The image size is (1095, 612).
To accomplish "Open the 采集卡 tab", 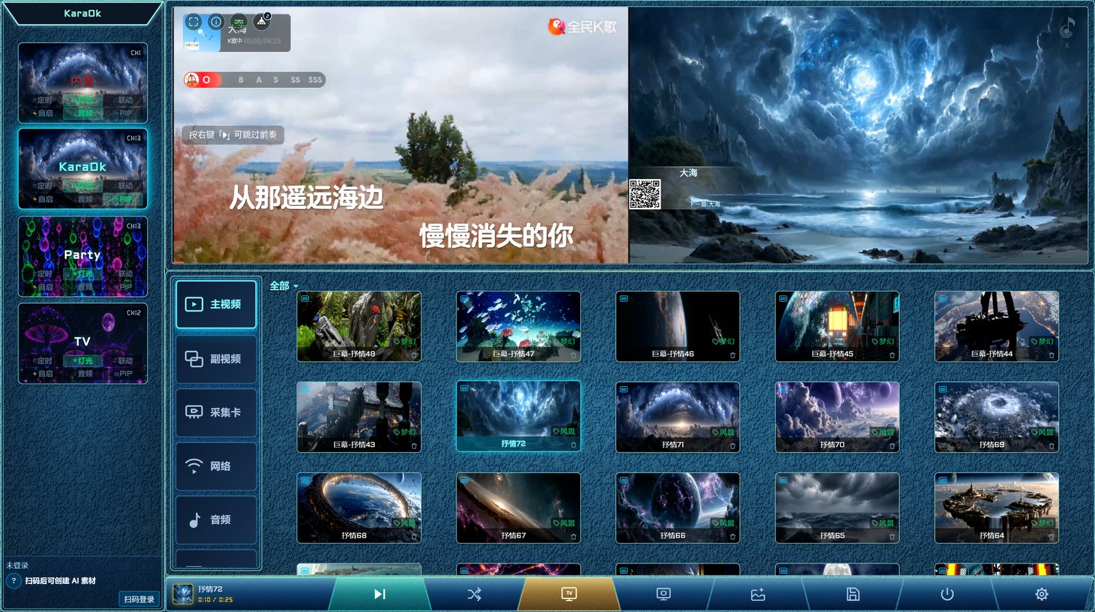I will [216, 412].
